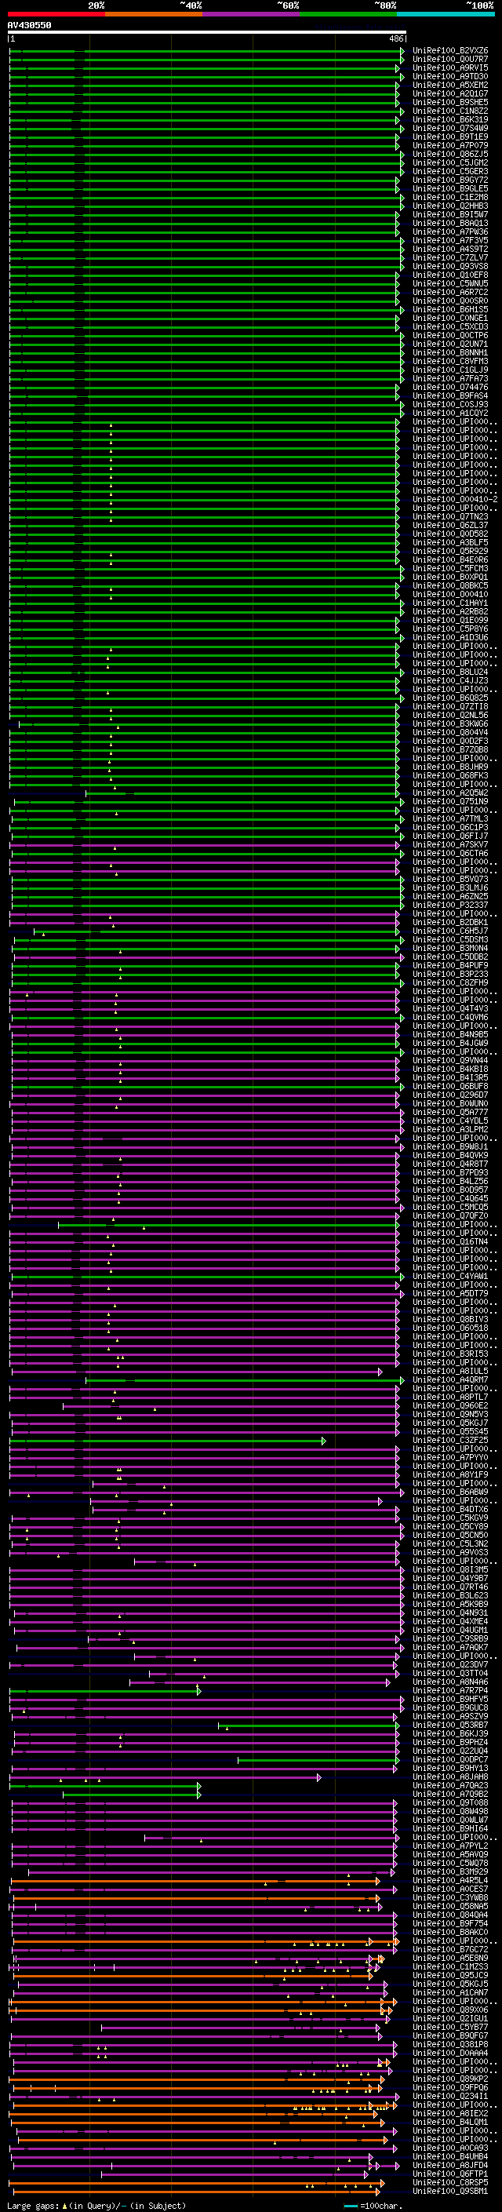Select the UniRef100_O00410-2 hit label

point(455,500)
